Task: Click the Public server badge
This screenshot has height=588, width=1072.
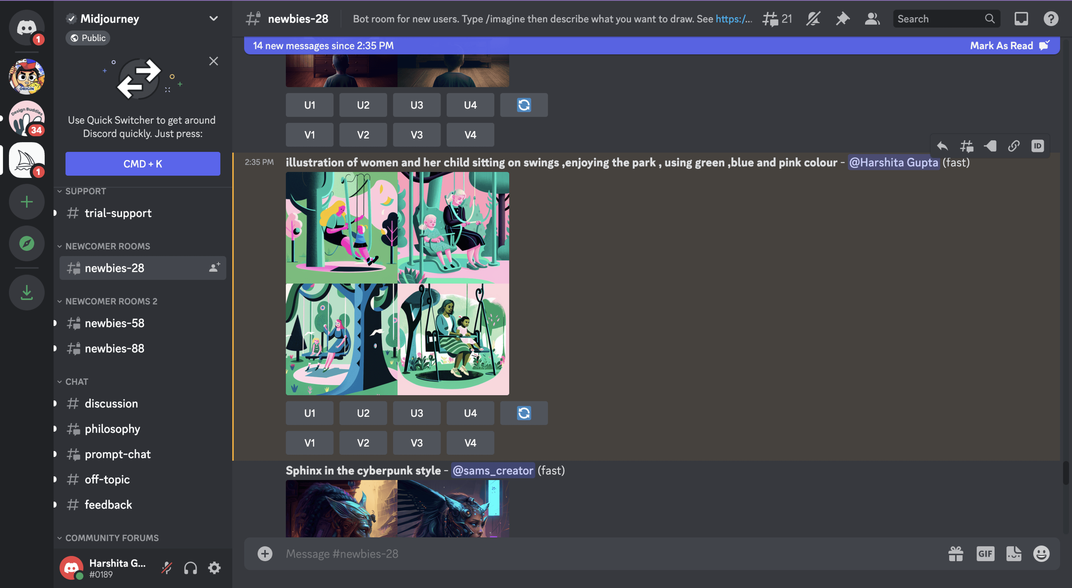Action: pos(88,38)
